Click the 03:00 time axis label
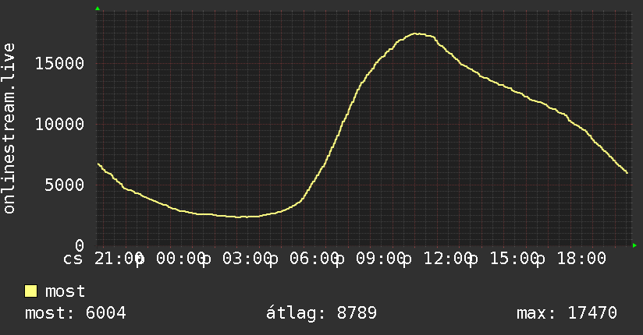Viewport: 643px width, 335px height. pos(247,259)
